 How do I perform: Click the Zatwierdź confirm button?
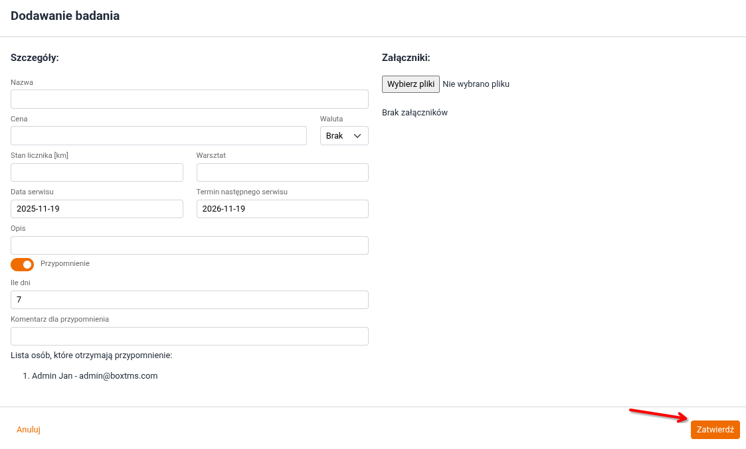pyautogui.click(x=715, y=430)
